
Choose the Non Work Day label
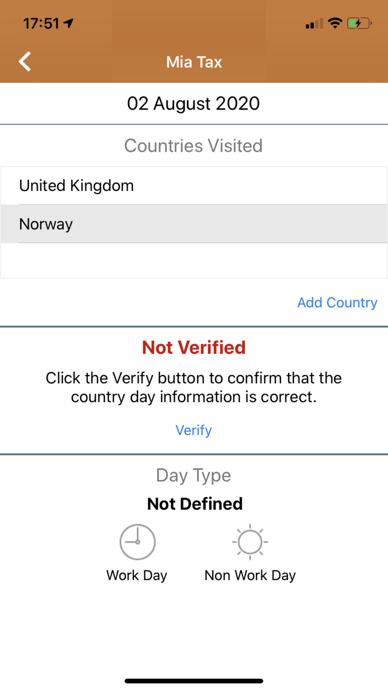(x=250, y=575)
